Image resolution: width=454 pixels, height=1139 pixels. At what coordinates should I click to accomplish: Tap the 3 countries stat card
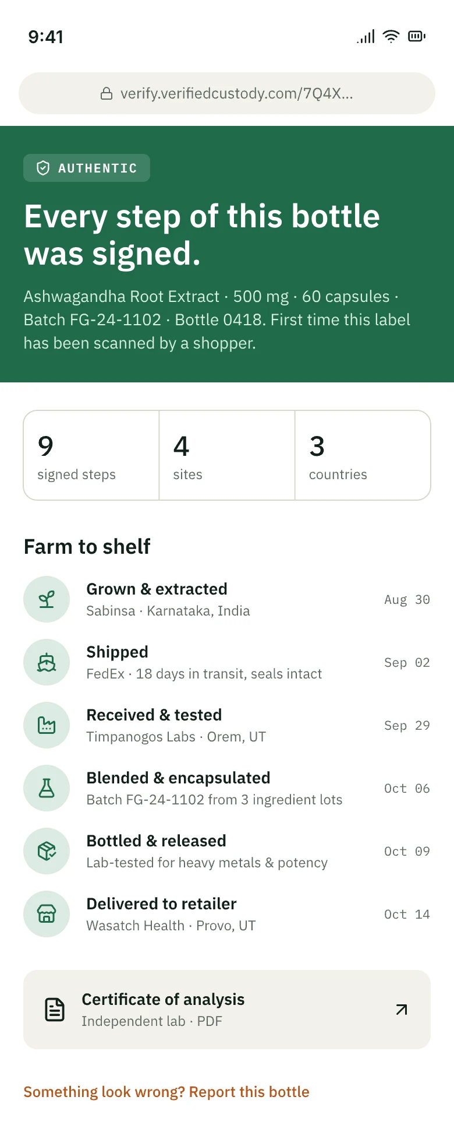363,455
